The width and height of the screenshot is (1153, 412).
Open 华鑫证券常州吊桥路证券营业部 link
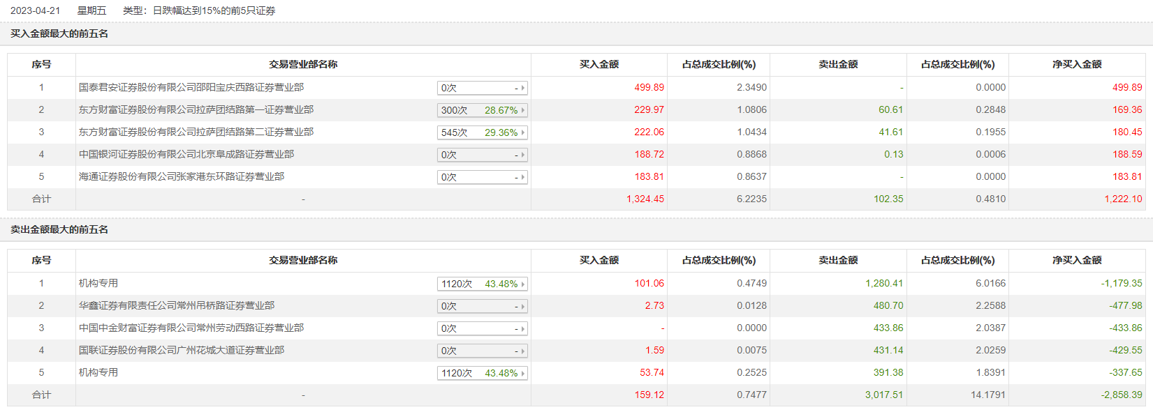click(x=177, y=305)
